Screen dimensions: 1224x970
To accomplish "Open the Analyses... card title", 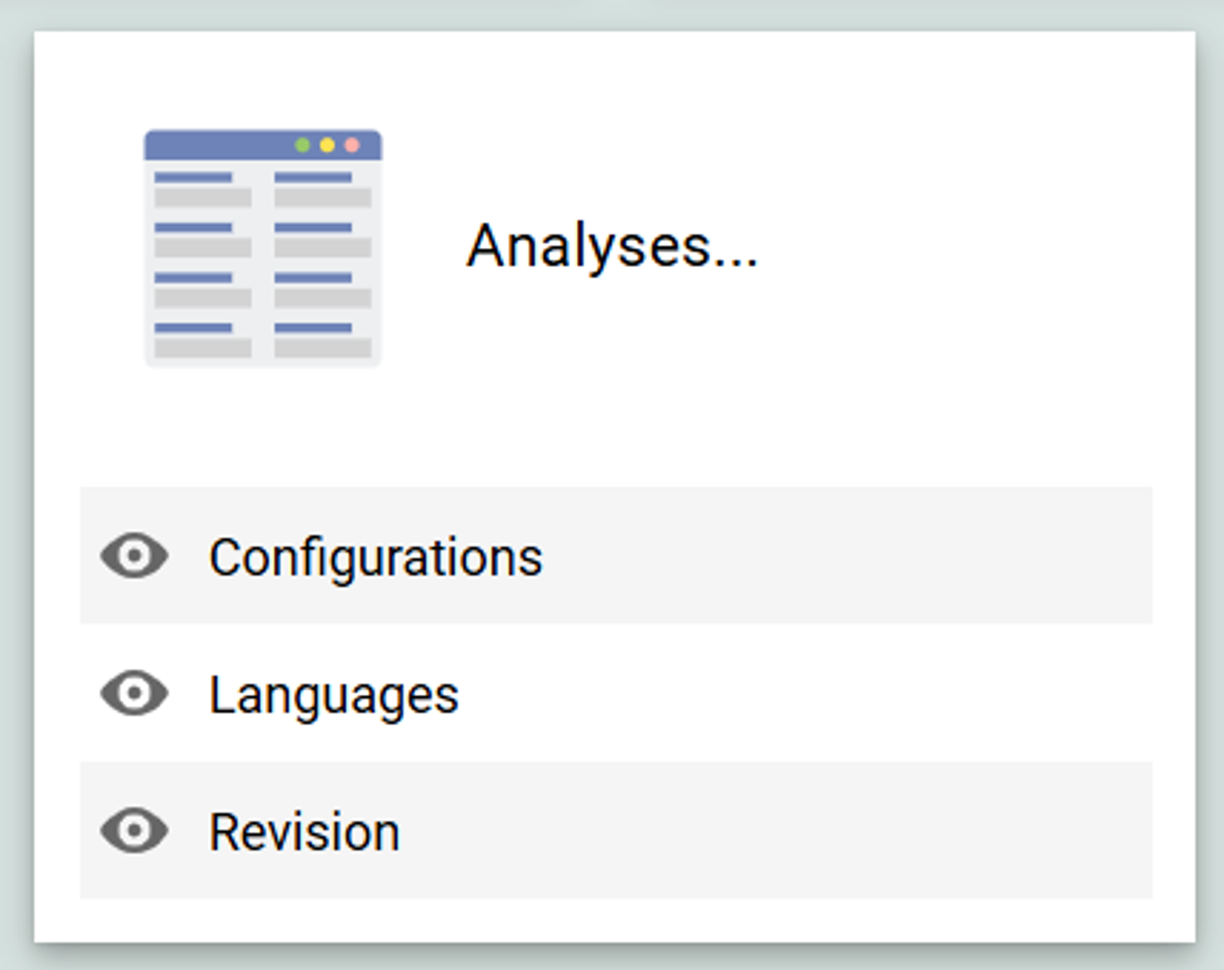I will [612, 247].
